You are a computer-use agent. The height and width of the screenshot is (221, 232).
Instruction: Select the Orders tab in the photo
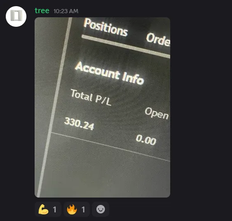[x=158, y=40]
